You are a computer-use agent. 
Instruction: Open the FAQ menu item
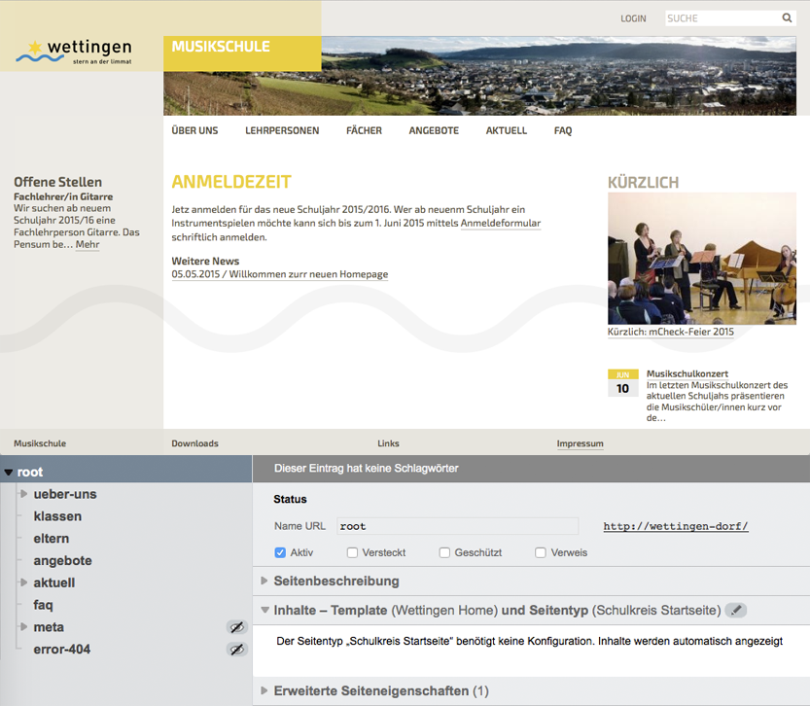(563, 130)
